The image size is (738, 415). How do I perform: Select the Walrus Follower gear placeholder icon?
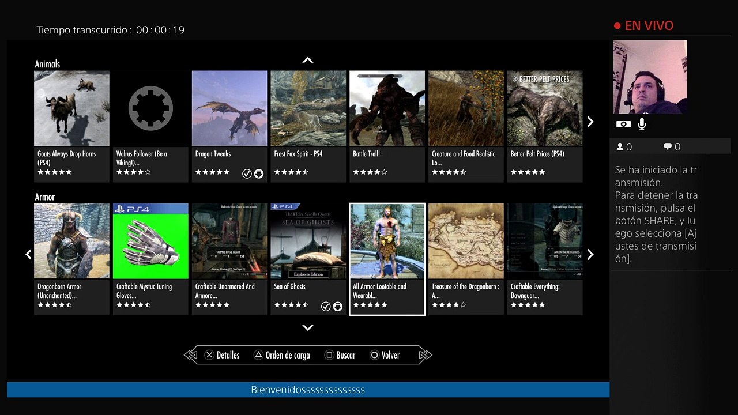pyautogui.click(x=150, y=108)
